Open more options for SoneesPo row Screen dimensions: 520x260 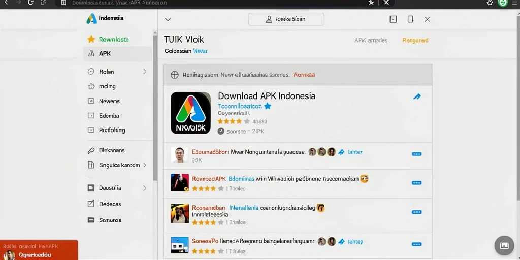click(416, 244)
